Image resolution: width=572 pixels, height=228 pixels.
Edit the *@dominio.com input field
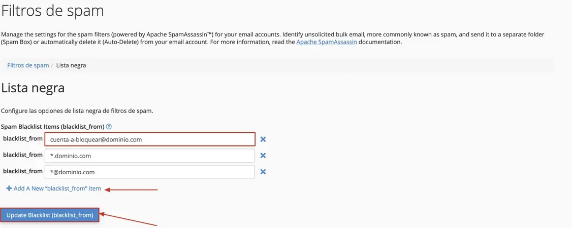(x=150, y=172)
